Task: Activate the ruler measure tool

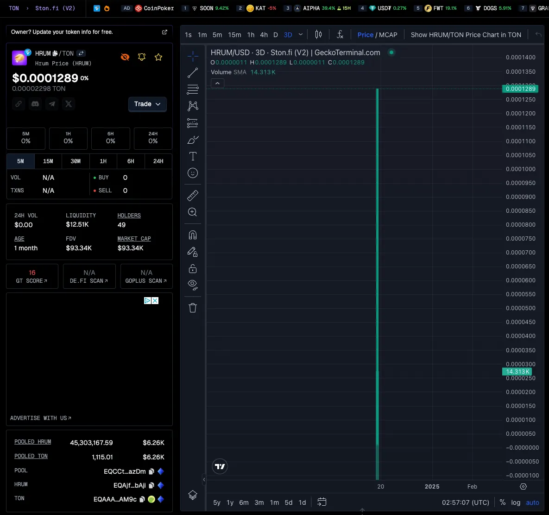Action: pos(193,196)
